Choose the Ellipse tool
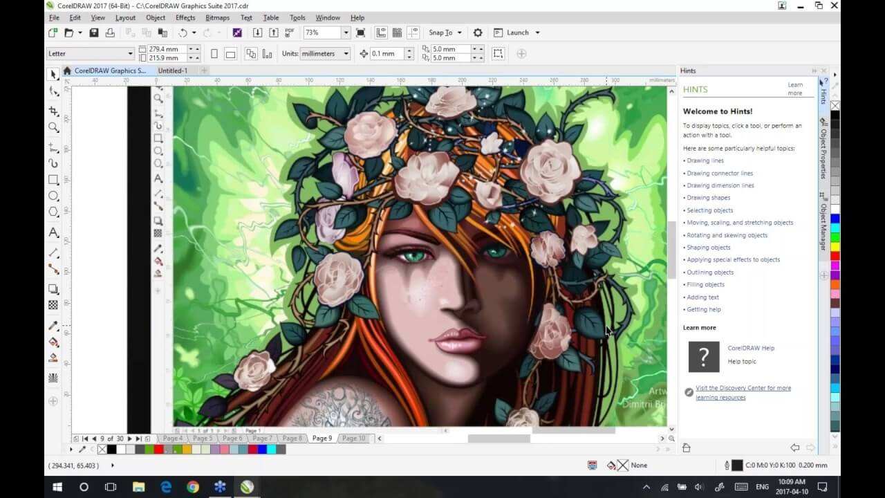Image resolution: width=885 pixels, height=498 pixels. pyautogui.click(x=53, y=196)
